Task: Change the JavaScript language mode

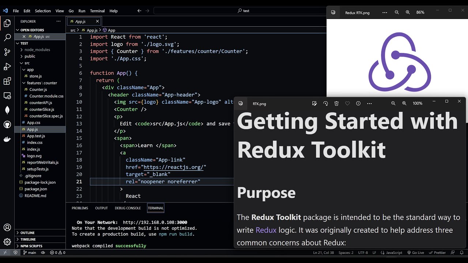Action: point(394,252)
